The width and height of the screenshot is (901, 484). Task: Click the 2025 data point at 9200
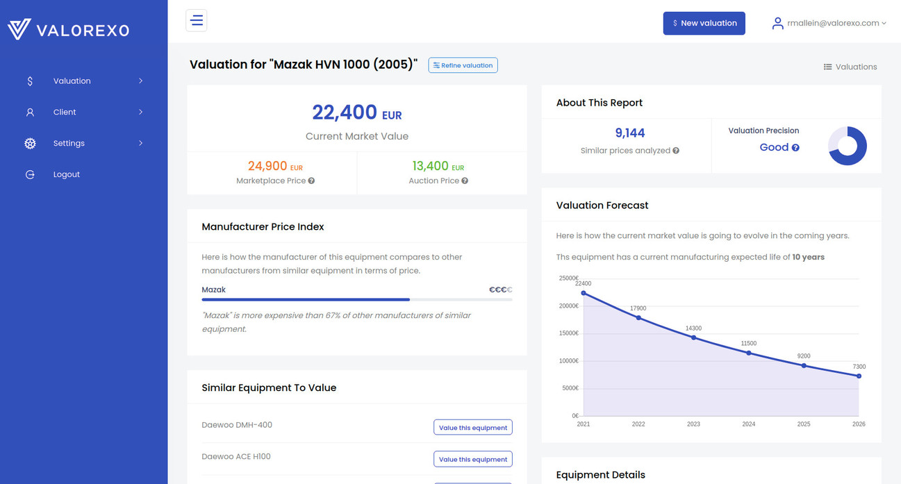point(804,365)
